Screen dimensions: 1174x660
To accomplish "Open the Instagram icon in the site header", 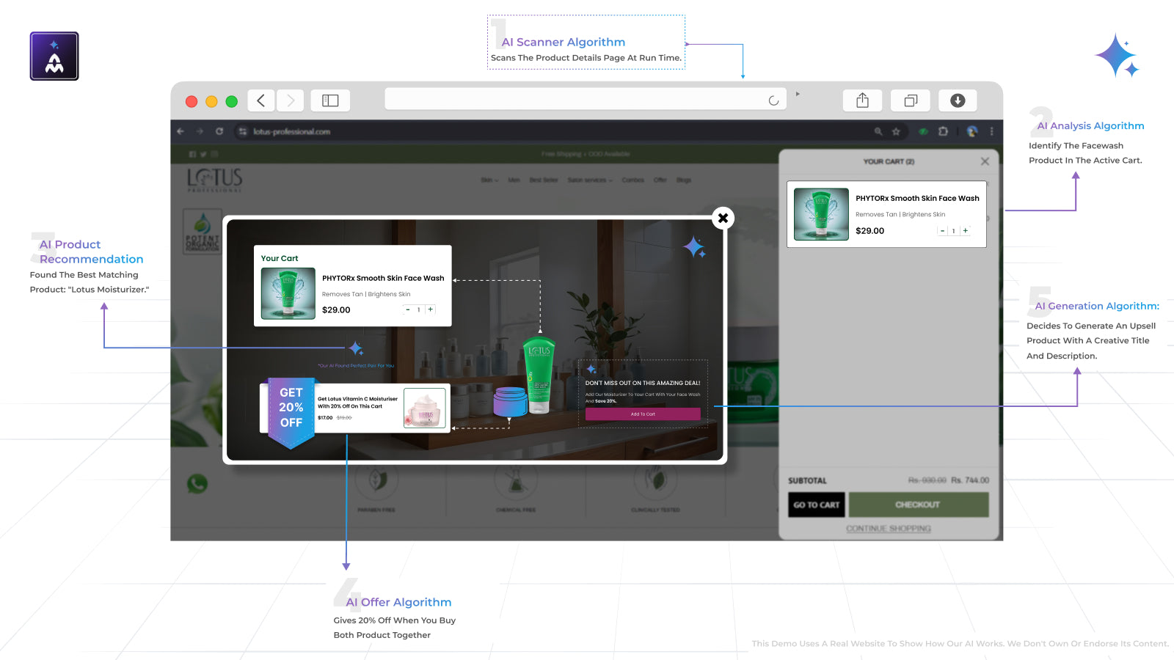I will (214, 154).
